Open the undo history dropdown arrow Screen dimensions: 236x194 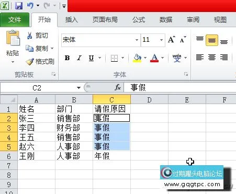pos(38,6)
